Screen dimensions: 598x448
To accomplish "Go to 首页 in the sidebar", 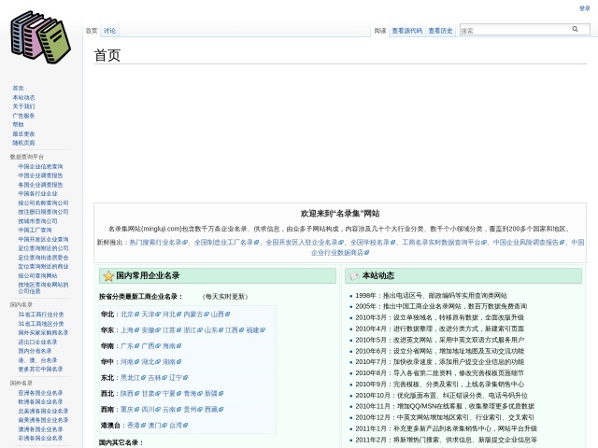I will (x=18, y=88).
